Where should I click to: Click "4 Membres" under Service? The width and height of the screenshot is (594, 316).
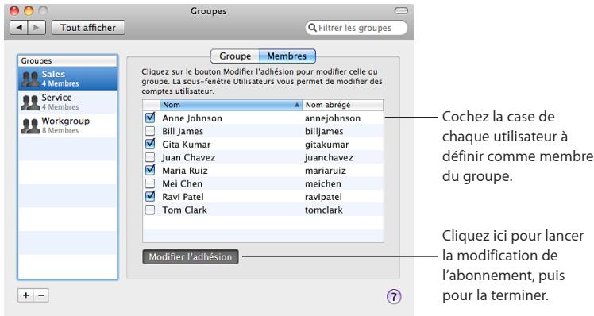(x=60, y=107)
